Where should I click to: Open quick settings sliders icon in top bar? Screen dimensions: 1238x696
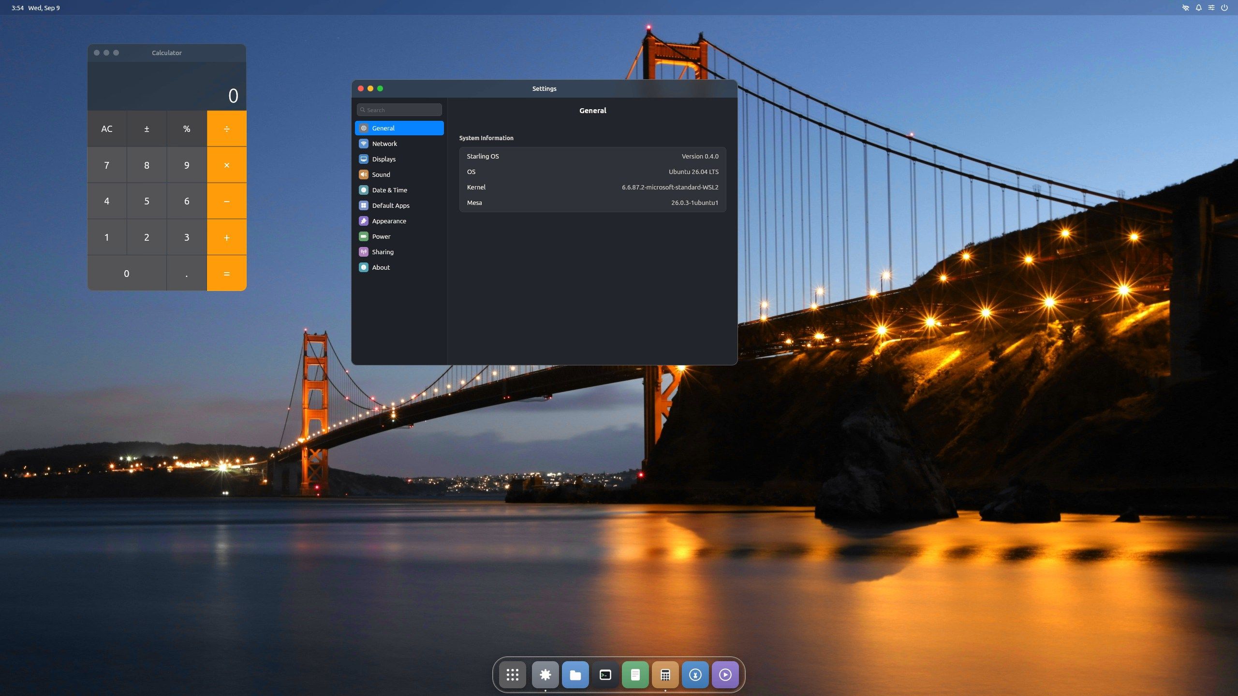click(x=1211, y=8)
